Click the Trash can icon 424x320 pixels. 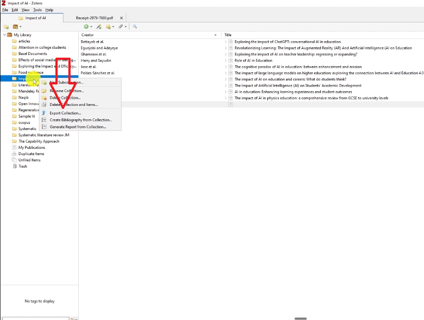click(x=15, y=166)
